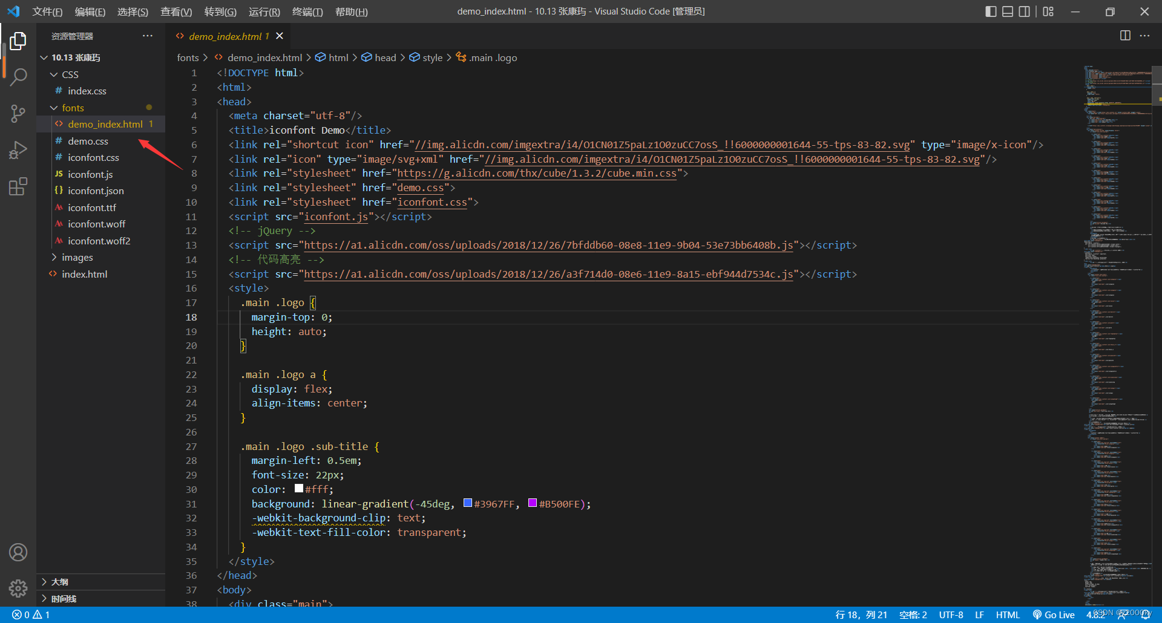Collapse the fonts folder

pos(54,108)
